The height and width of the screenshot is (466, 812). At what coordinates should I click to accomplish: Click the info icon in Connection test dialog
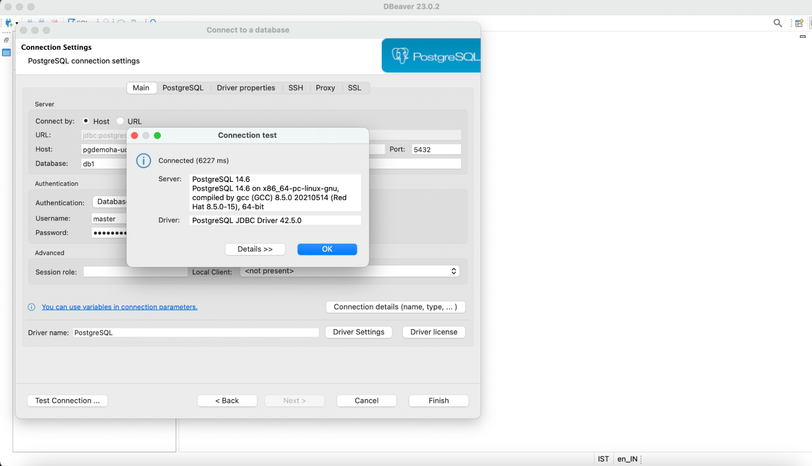tap(143, 161)
